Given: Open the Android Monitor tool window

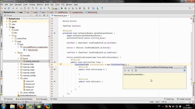Looking at the screenshot, I should [24, 99].
